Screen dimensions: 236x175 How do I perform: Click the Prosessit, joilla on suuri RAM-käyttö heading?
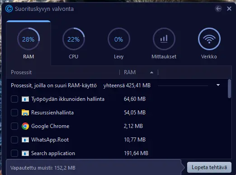point(54,85)
